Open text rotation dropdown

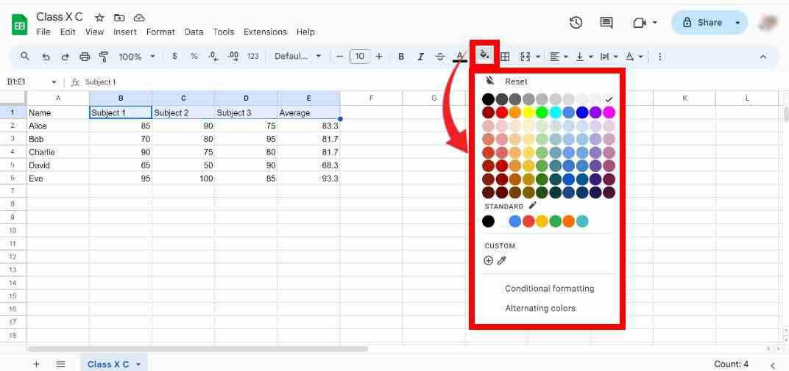(x=634, y=57)
